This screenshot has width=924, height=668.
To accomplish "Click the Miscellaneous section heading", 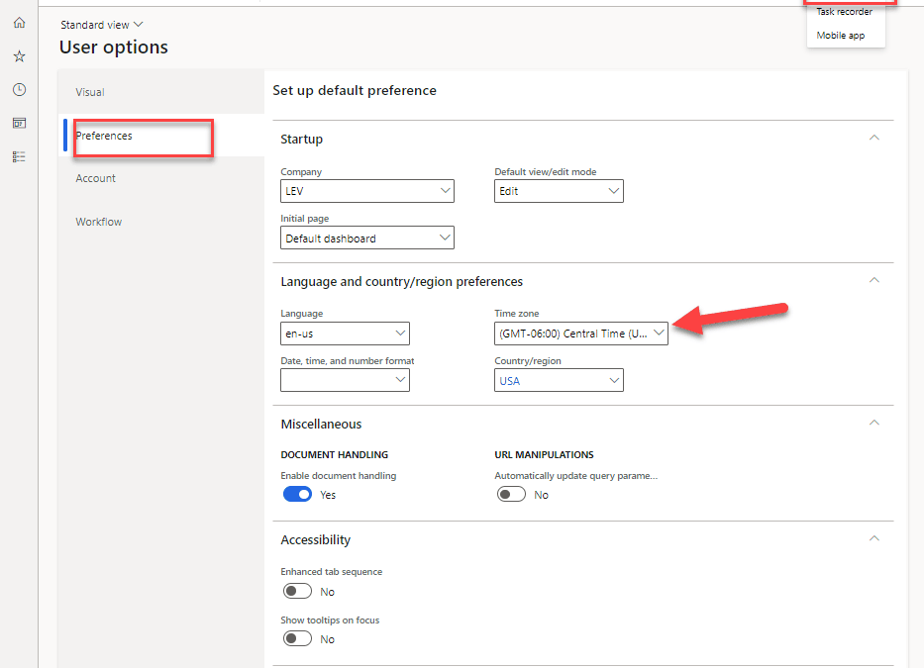I will [321, 425].
